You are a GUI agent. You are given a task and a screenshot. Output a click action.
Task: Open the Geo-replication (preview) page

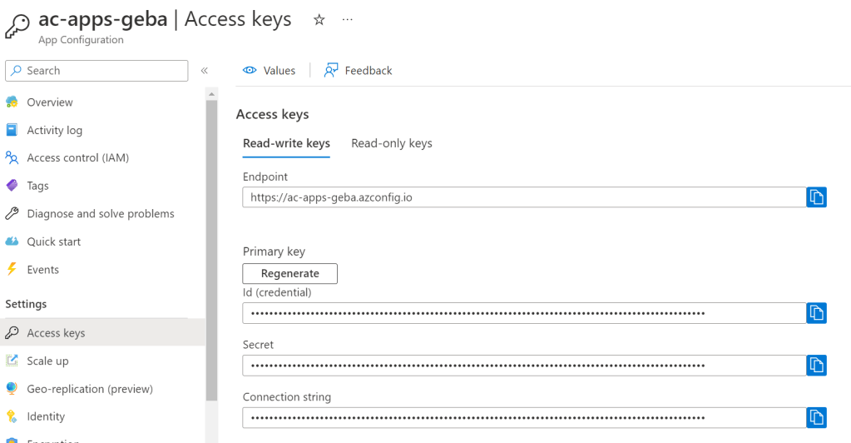pos(90,389)
